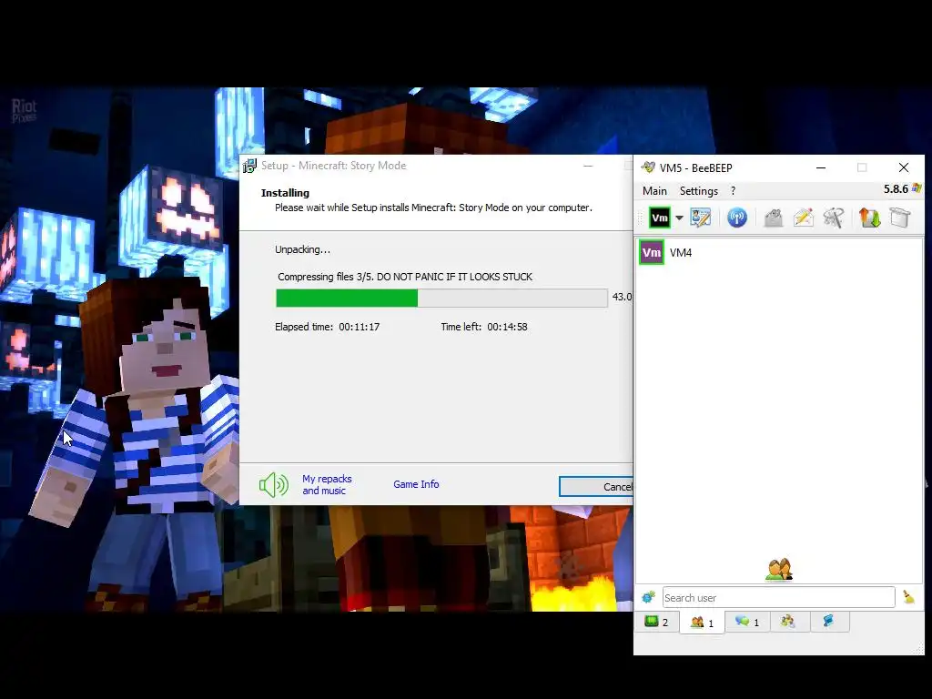Viewport: 932px width, 699px height.
Task: Open the My repacks and music link
Action: 327,484
